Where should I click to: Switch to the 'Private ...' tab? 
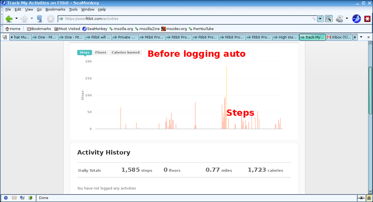pos(125,37)
